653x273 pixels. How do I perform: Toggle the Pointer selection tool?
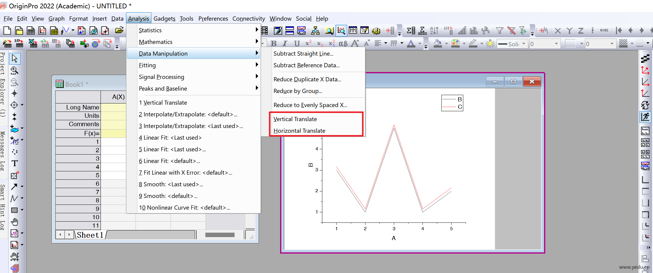[x=14, y=59]
